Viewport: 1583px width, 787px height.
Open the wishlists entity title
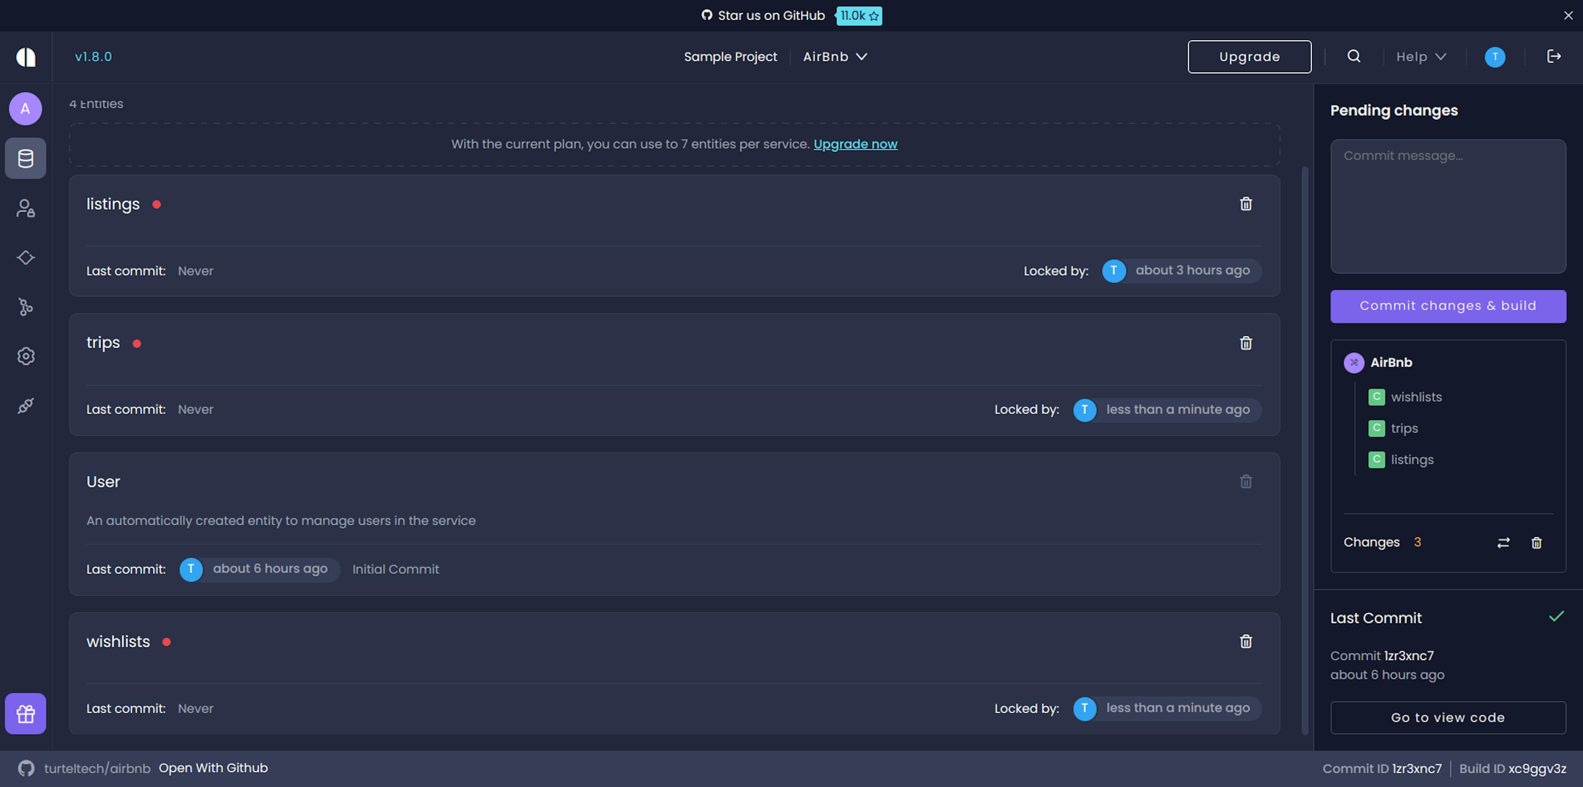118,642
